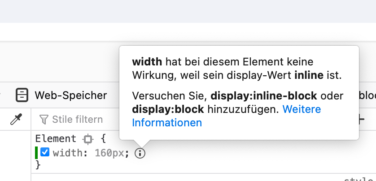Focus the Stile filtern search field

[77, 120]
